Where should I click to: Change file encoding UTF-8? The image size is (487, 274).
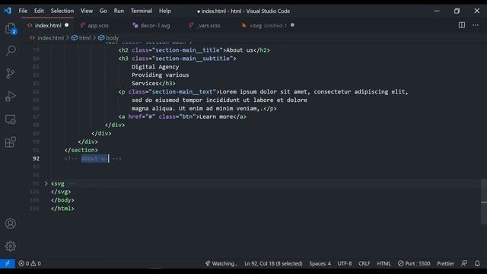[x=345, y=263]
